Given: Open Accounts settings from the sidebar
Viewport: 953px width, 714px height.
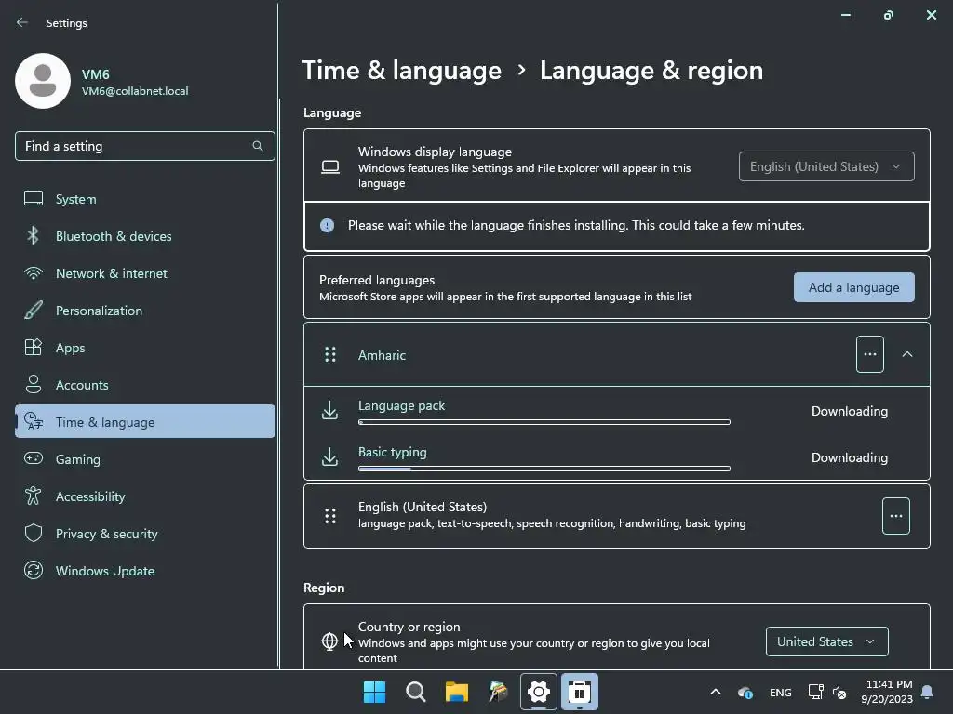Looking at the screenshot, I should point(144,384).
